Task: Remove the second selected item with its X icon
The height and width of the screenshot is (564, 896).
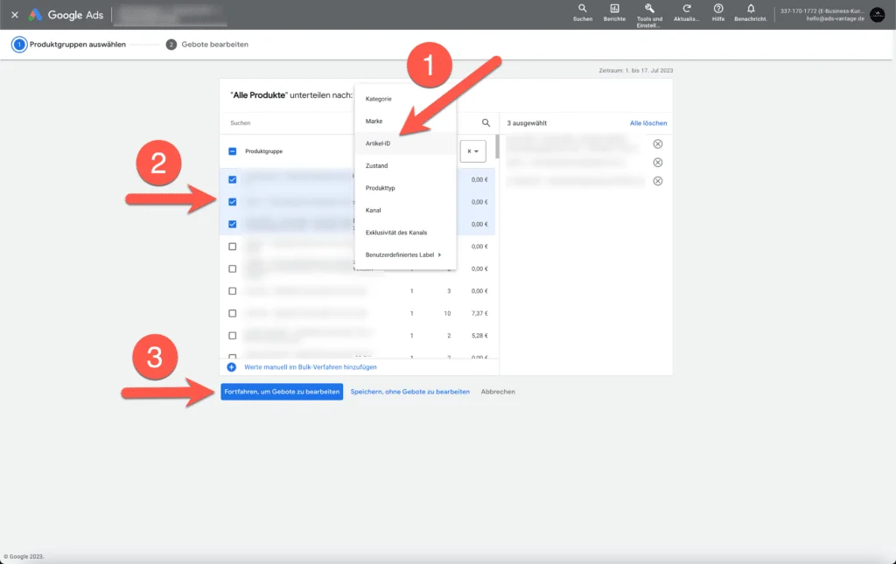Action: click(658, 163)
